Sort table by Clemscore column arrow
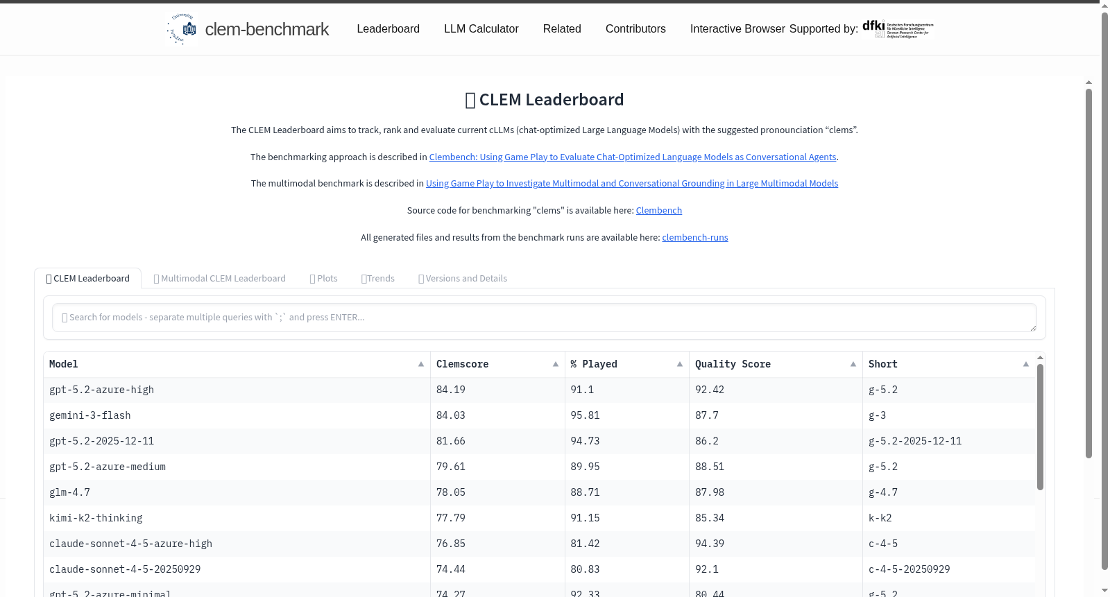The height and width of the screenshot is (597, 1110). 556,364
